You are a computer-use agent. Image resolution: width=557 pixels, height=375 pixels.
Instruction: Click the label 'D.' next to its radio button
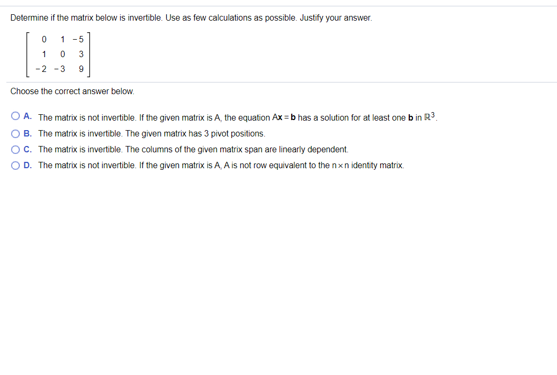(x=28, y=165)
